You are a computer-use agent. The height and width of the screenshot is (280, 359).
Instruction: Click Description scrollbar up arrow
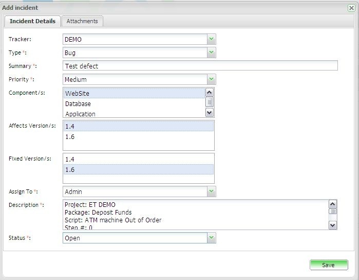332,204
